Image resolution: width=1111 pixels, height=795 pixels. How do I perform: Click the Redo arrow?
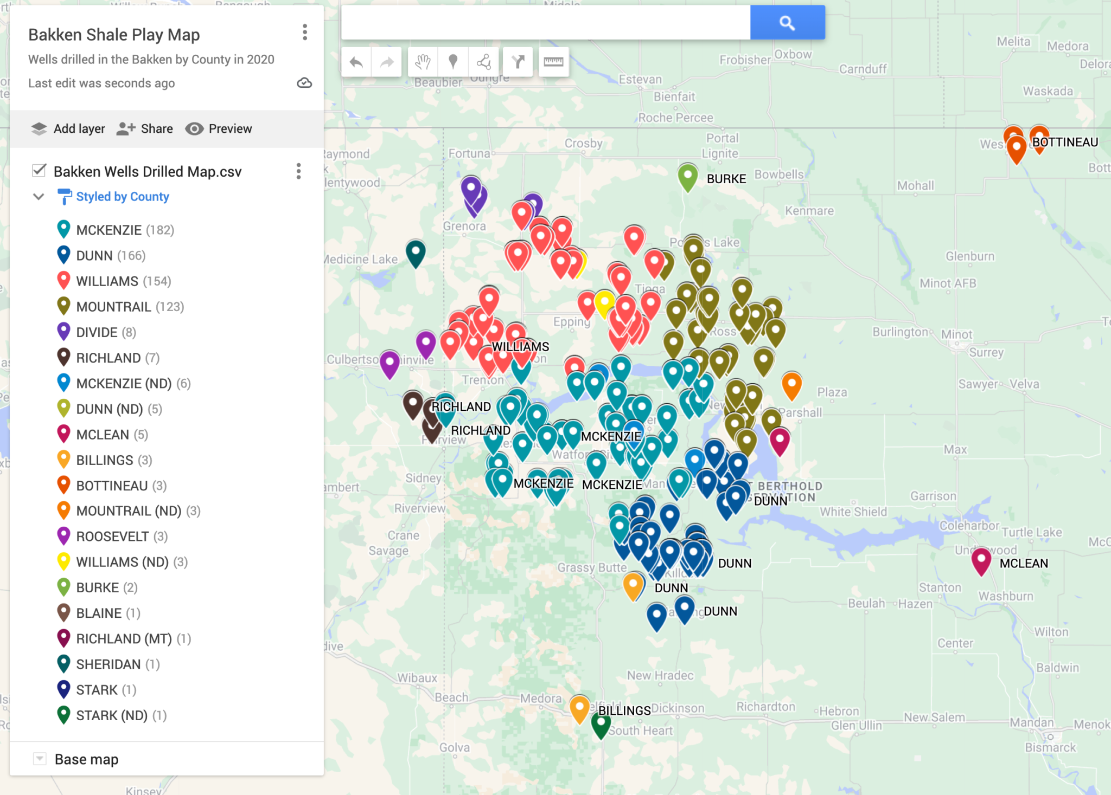(x=386, y=62)
